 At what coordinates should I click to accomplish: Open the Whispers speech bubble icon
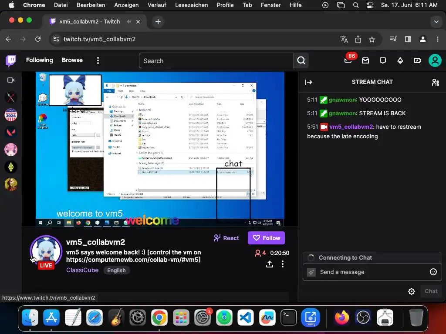click(383, 60)
